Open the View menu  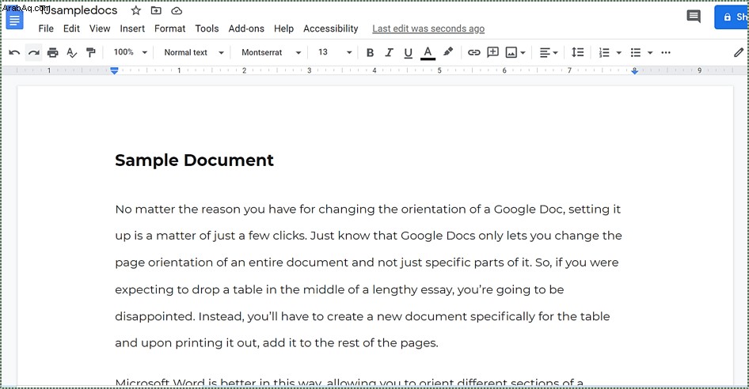click(99, 28)
